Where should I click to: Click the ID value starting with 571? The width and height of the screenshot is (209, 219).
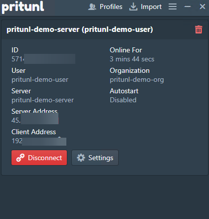click(43, 59)
